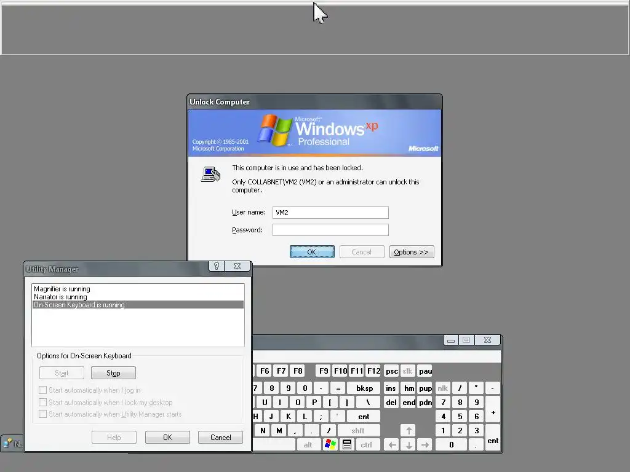Click the hm key
The width and height of the screenshot is (630, 472).
click(409, 388)
